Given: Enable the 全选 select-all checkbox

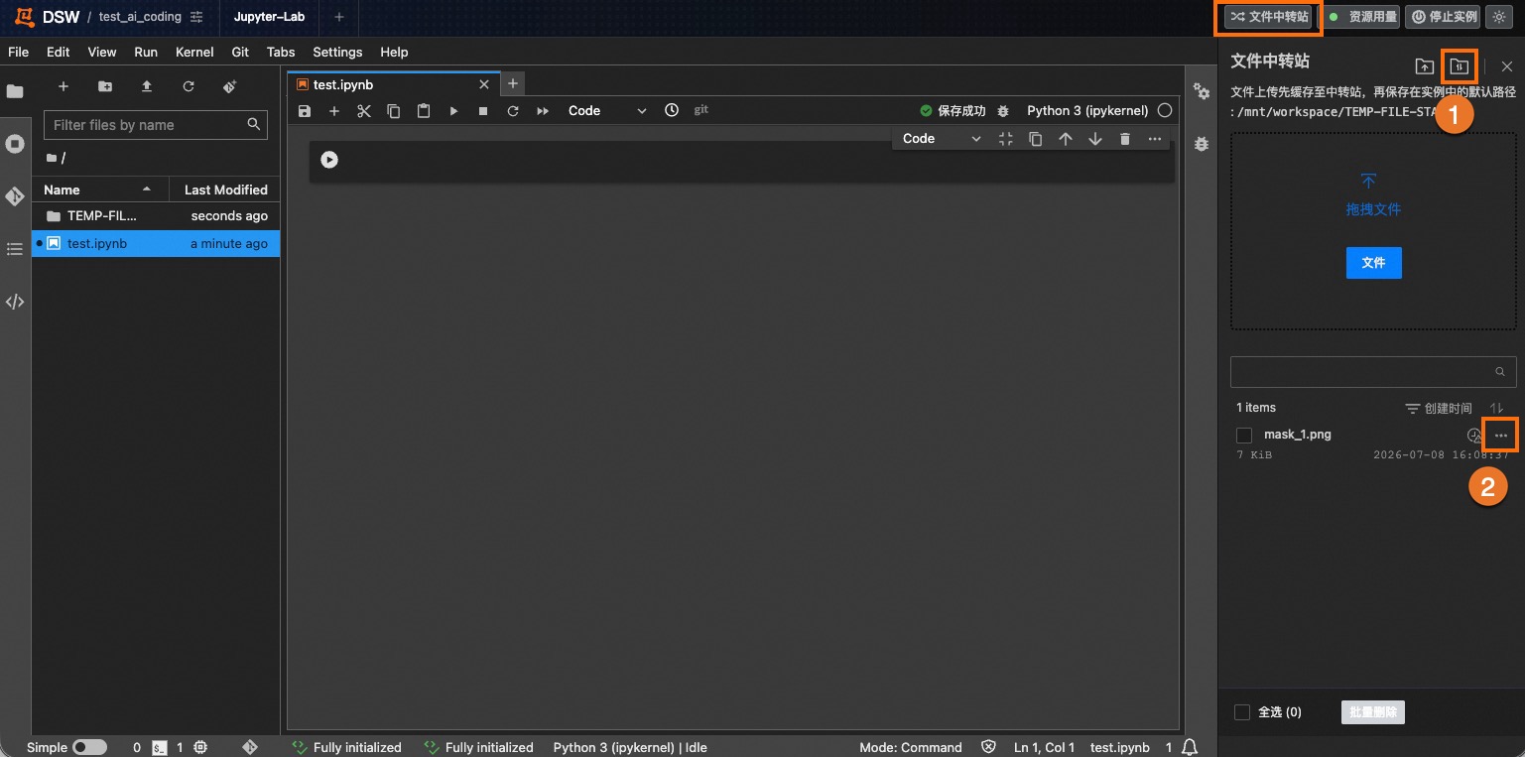Looking at the screenshot, I should pos(1241,712).
